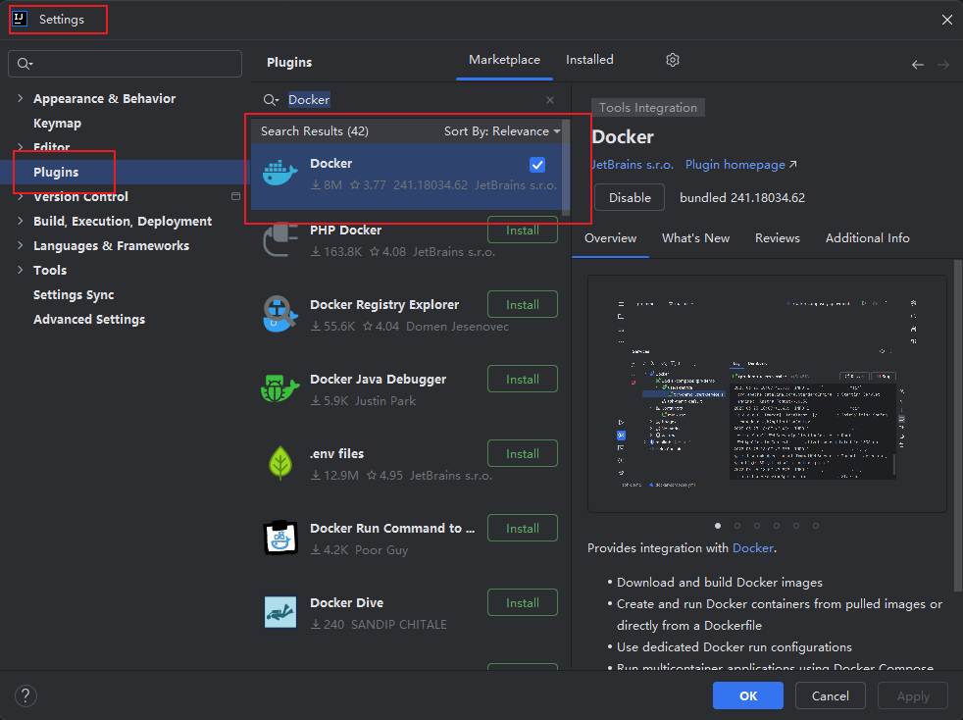Screen dimensions: 963x720
Task: Show the third screenshot via carousel dot
Action: pos(757,525)
